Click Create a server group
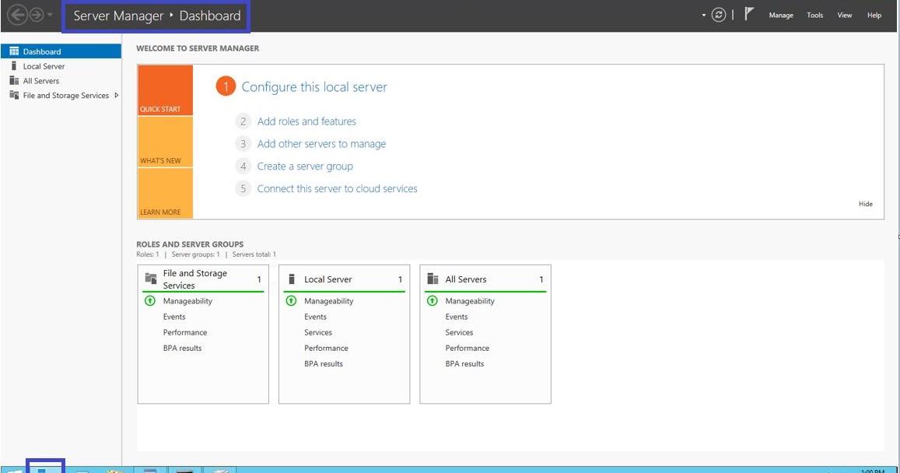The width and height of the screenshot is (900, 473). 305,166
